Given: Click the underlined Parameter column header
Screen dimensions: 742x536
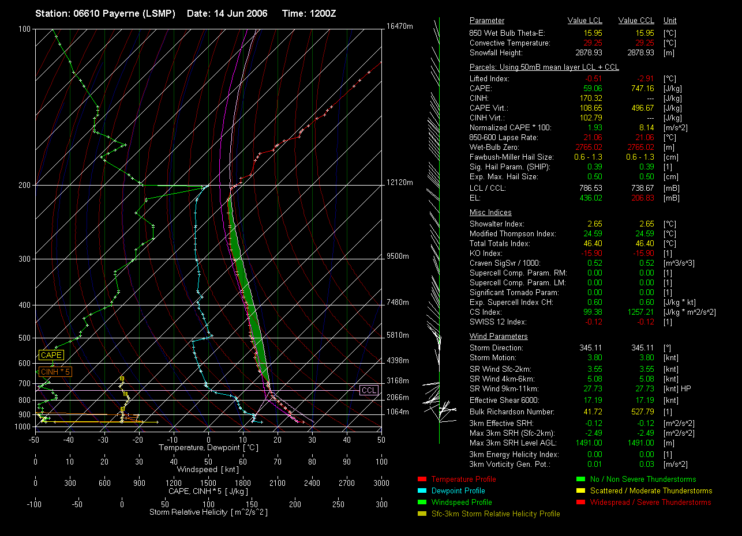Looking at the screenshot, I should pos(486,21).
